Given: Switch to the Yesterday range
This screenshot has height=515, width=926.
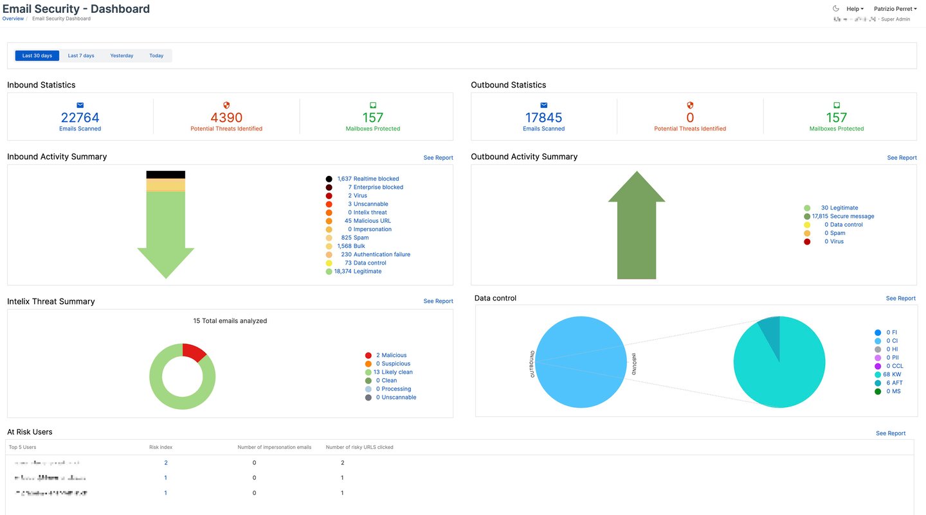Looking at the screenshot, I should [x=122, y=56].
